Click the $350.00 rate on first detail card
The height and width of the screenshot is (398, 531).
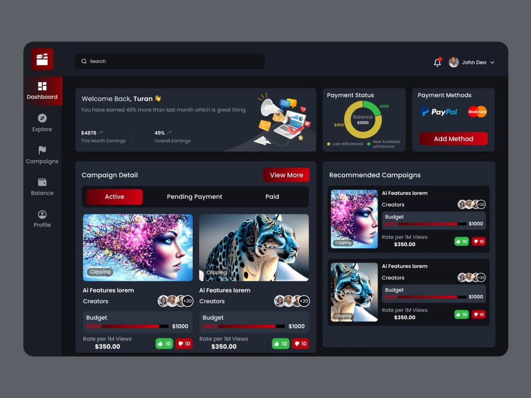coord(107,347)
